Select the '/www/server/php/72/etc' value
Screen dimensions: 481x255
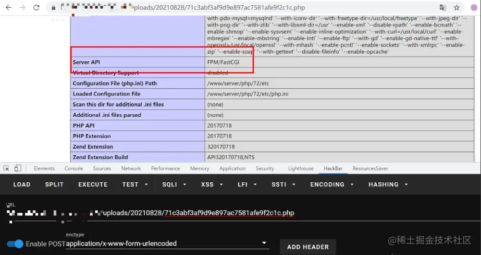tap(238, 83)
